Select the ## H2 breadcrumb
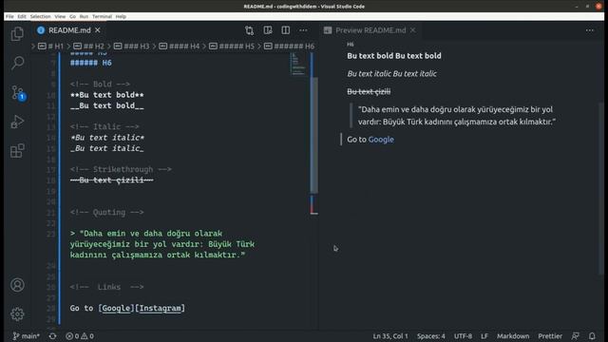608x342 pixels. click(88, 47)
